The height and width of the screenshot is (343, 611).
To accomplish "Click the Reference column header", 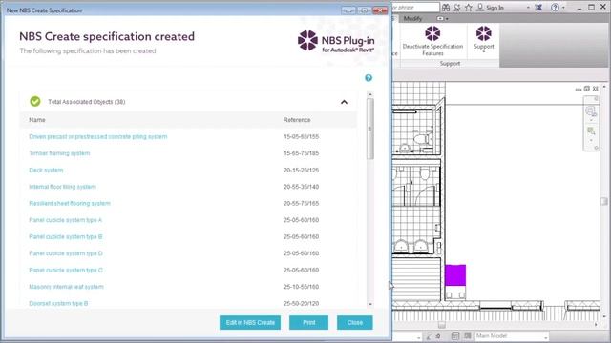I will point(297,120).
